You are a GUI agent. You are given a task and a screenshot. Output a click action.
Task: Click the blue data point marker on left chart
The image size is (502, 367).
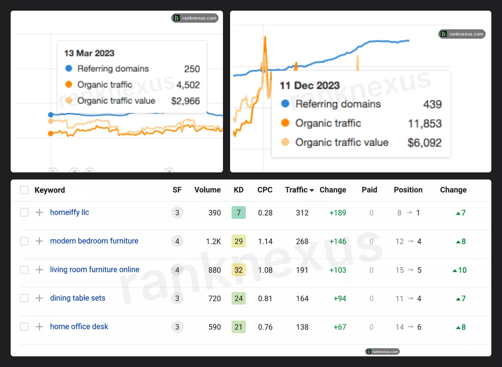[51, 115]
